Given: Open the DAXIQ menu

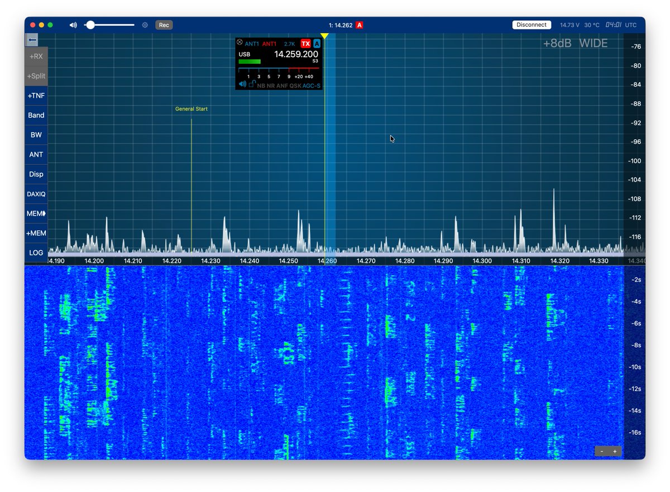Looking at the screenshot, I should (x=36, y=194).
